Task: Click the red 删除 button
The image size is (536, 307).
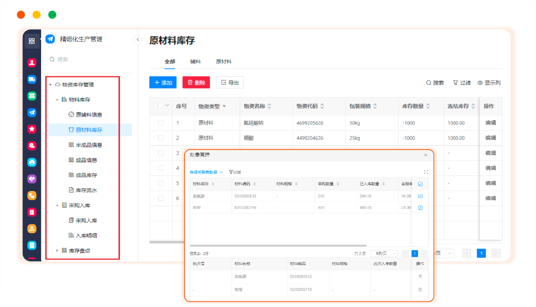Action: tap(196, 83)
